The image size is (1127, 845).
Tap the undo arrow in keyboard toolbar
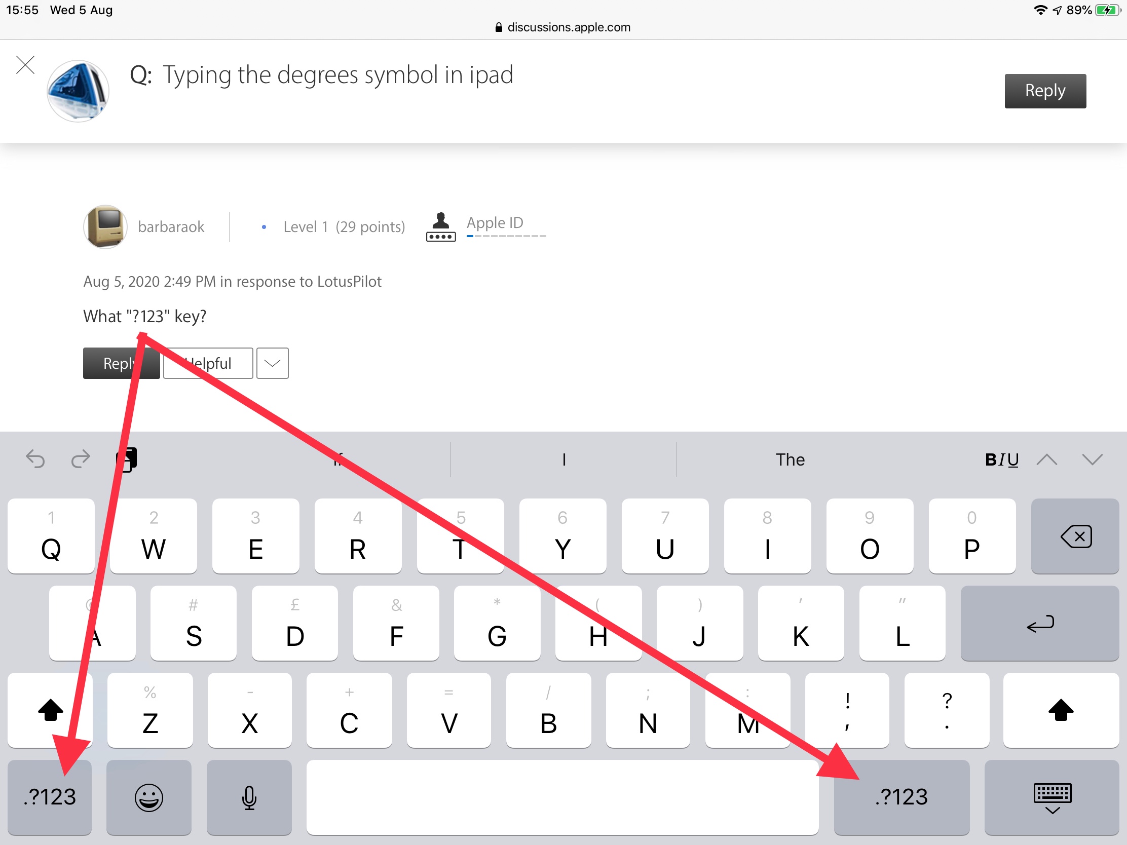click(35, 459)
